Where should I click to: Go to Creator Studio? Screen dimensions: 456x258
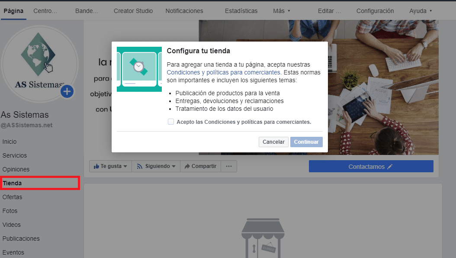click(x=133, y=11)
